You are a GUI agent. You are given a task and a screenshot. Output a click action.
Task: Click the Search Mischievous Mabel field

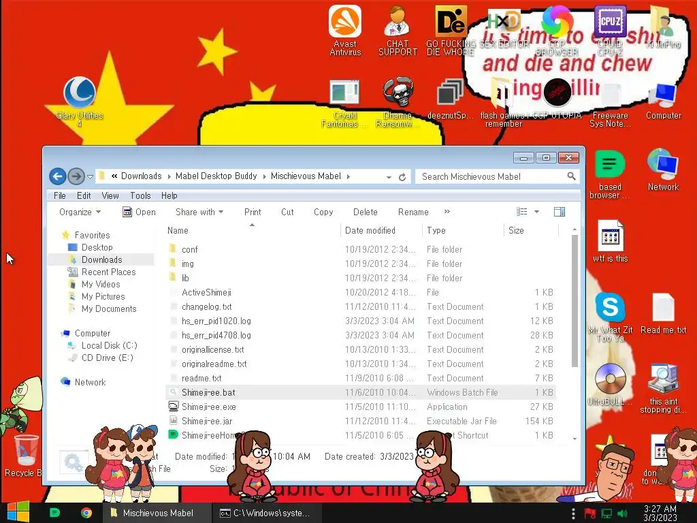point(491,176)
